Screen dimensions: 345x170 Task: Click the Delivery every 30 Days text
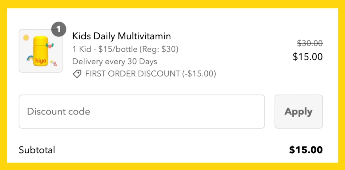click(115, 61)
